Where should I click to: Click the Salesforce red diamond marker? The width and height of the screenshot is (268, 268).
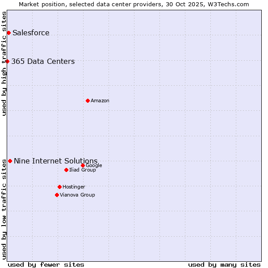8,33
